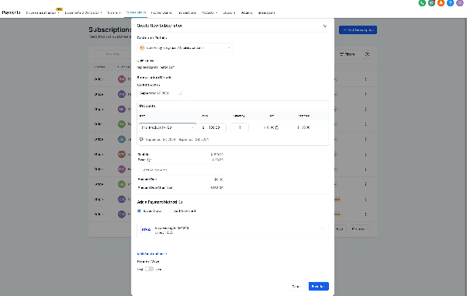Open the blue help icon
Image resolution: width=467 pixels, height=296 pixels.
coord(450,2)
